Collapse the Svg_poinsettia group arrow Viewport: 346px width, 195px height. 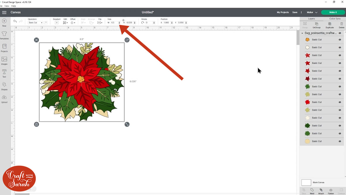pyautogui.click(x=302, y=33)
